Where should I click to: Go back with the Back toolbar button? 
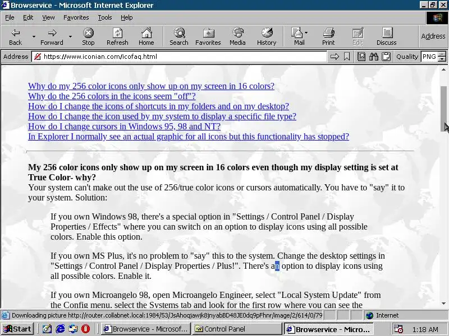coord(15,36)
